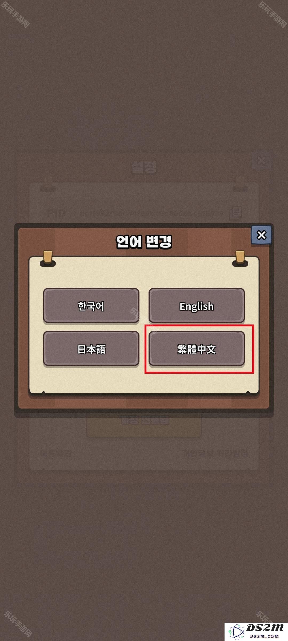Open the 이용약관 link
This screenshot has width=288, height=641.
pyautogui.click(x=55, y=453)
